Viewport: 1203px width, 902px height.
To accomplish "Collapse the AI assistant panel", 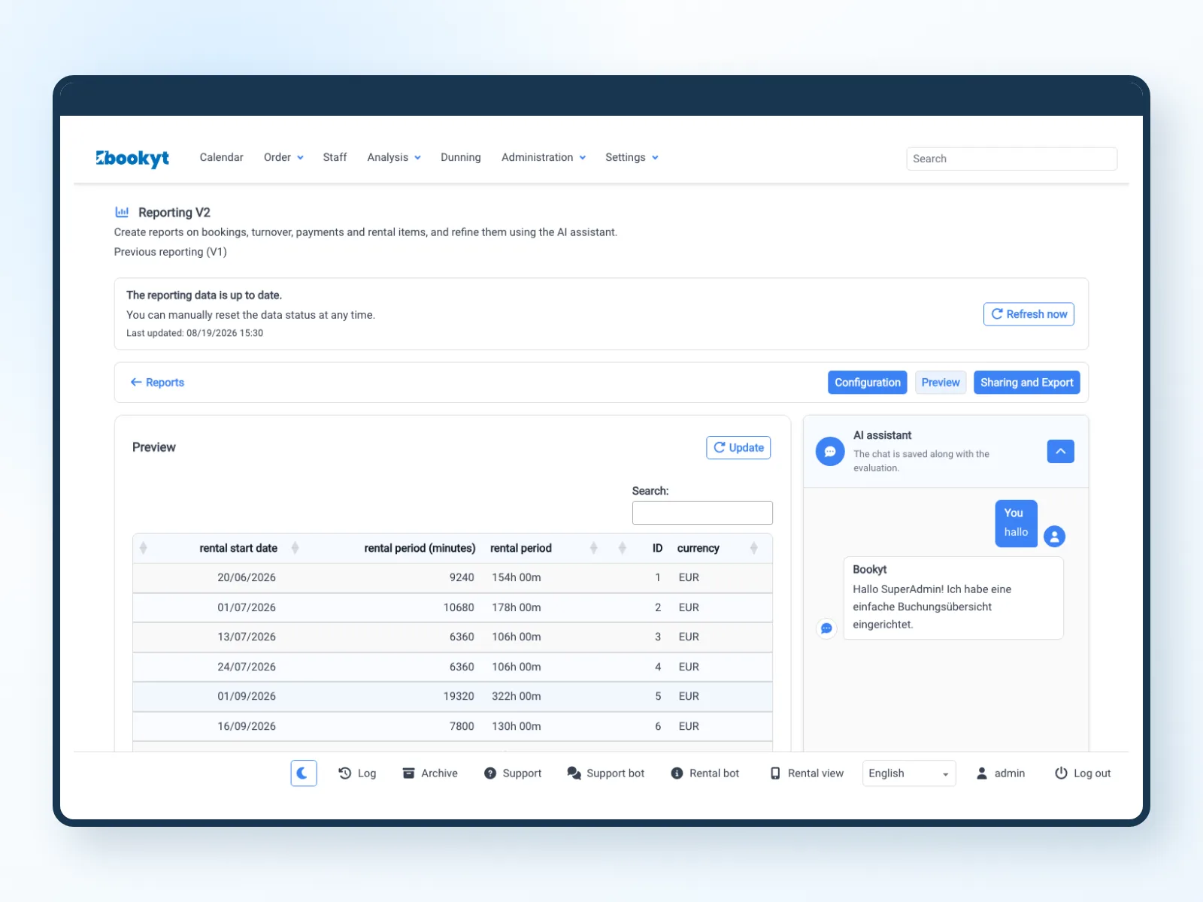I will [x=1060, y=451].
